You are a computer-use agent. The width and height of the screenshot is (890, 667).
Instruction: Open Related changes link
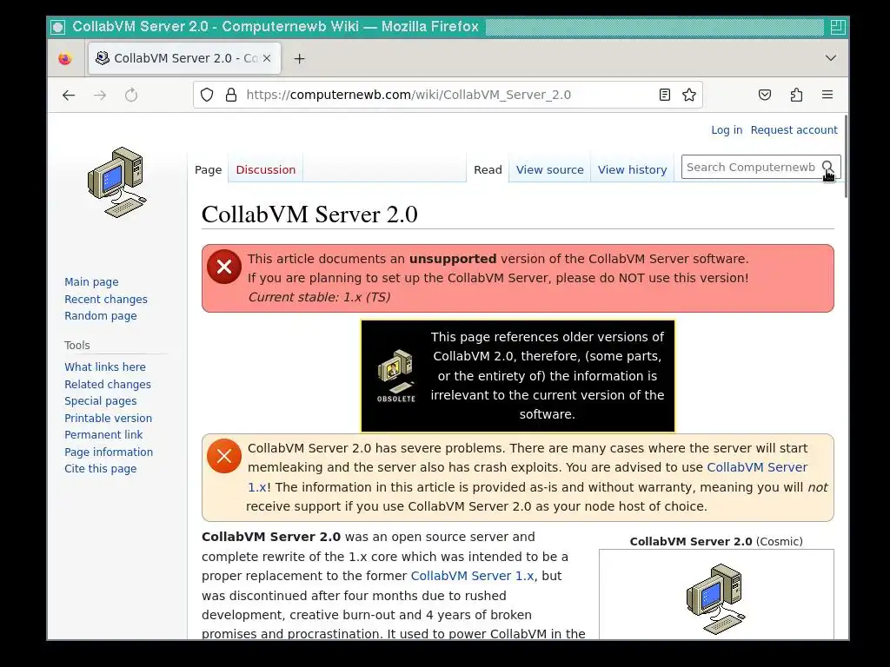click(x=108, y=384)
